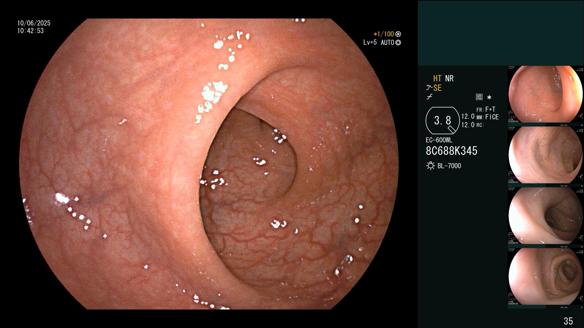
Task: Click the Lv+5 brightness level text
Action: (x=370, y=43)
